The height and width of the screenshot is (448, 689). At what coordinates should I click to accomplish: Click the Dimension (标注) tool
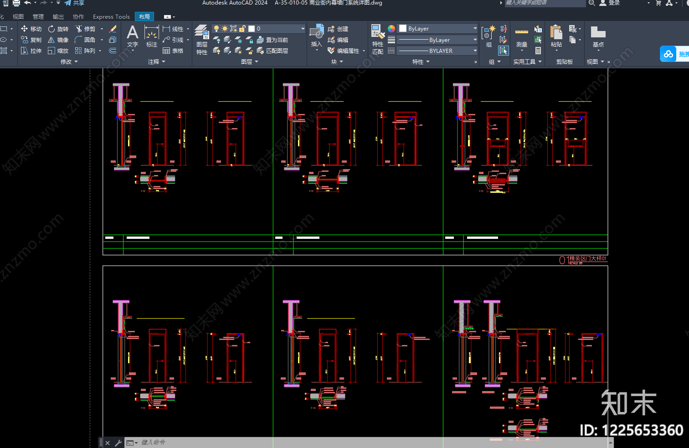pos(152,36)
